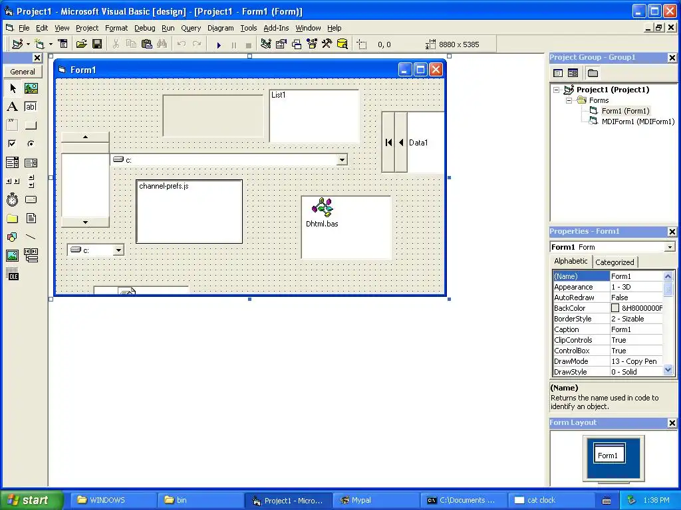The image size is (681, 510).
Task: Show Toolbox via hammer-wrench icon
Action: [327, 44]
